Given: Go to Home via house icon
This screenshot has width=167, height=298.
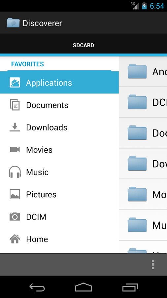Looking at the screenshot, I should click(15, 239).
